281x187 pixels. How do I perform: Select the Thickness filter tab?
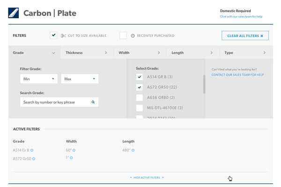coord(87,53)
